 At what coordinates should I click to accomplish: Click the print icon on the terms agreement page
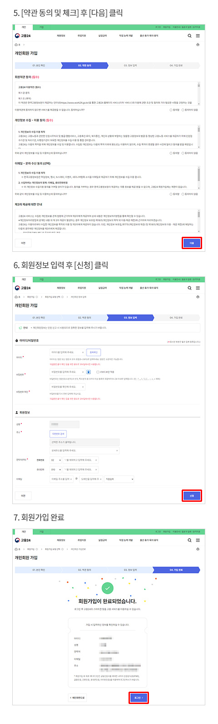point(198,45)
